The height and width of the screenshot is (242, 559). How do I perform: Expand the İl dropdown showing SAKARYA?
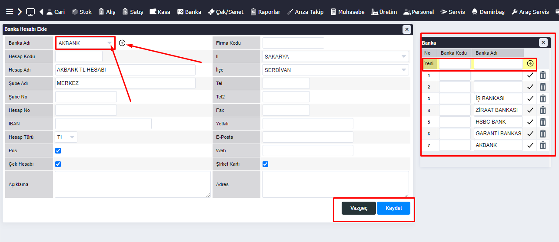(x=335, y=56)
